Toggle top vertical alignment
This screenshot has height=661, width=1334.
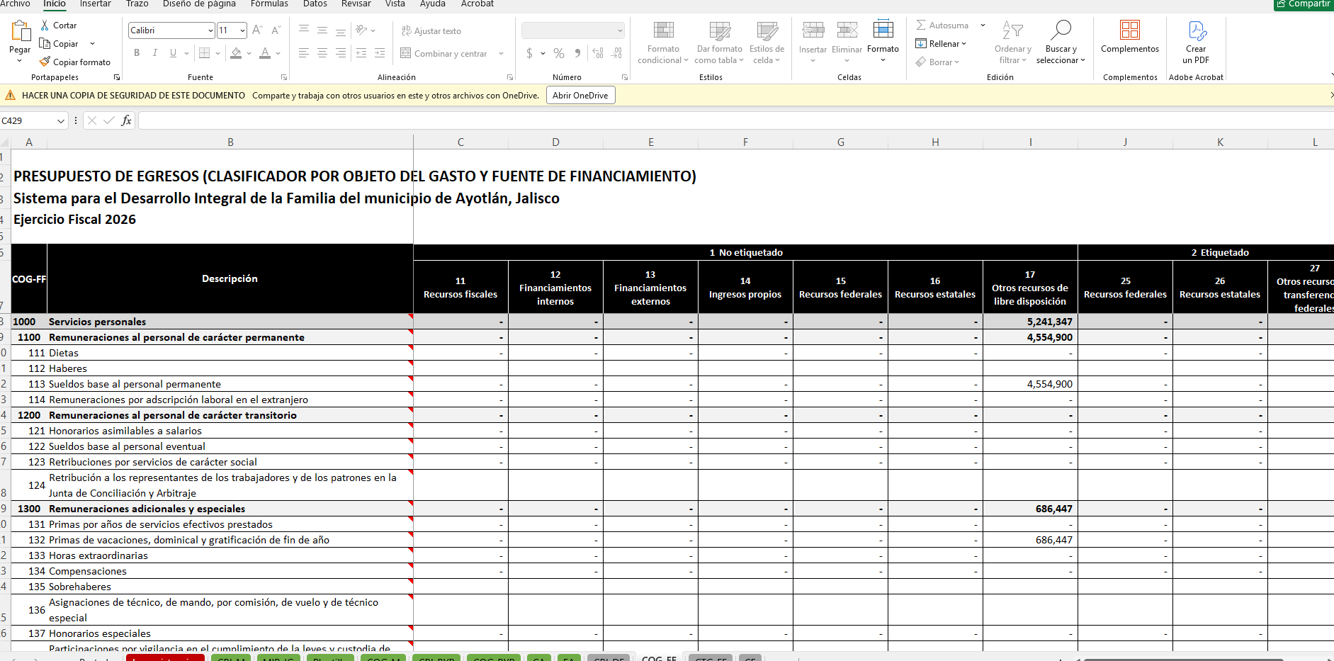pyautogui.click(x=304, y=30)
